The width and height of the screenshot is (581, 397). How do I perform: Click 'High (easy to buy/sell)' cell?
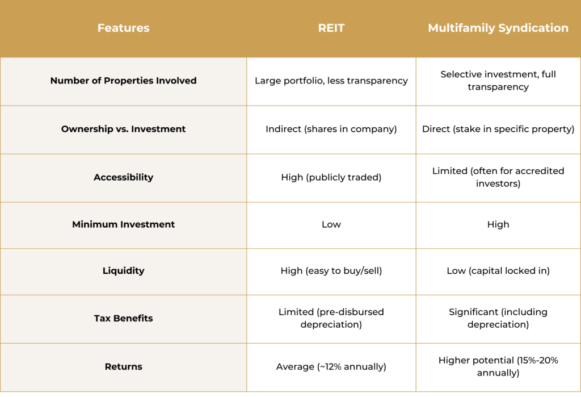331,271
